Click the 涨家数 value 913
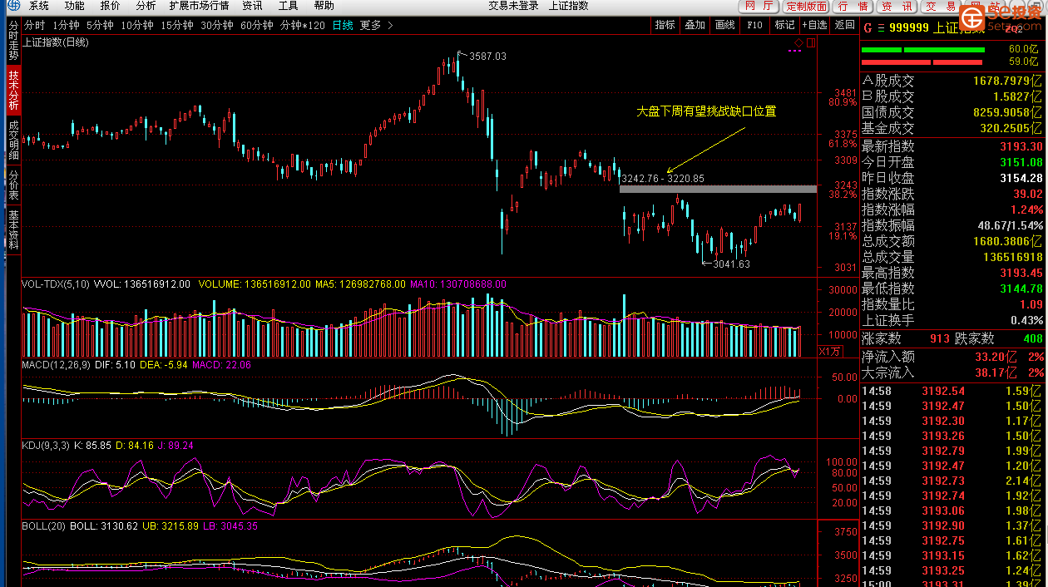 click(940, 339)
